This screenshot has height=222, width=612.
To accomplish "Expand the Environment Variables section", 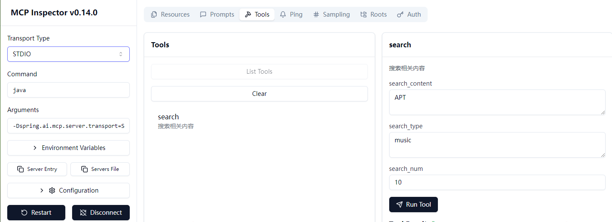I will (x=68, y=148).
